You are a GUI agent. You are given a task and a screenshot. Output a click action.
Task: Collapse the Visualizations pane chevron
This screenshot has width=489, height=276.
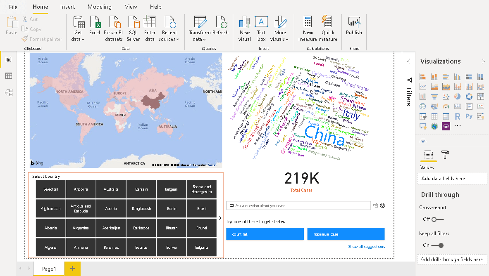coord(483,61)
